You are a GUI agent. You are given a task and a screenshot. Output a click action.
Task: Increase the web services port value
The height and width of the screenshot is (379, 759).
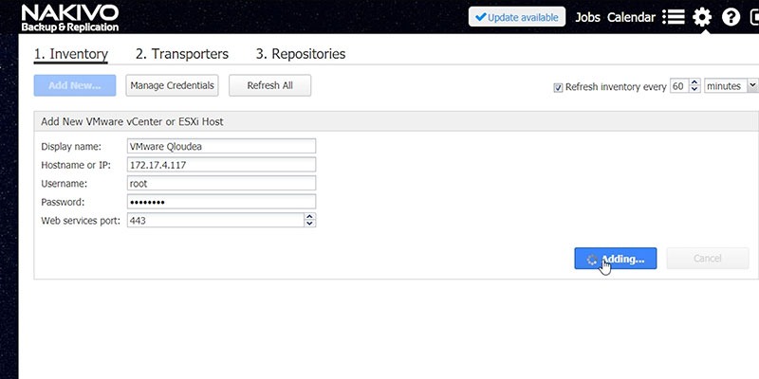click(x=310, y=217)
